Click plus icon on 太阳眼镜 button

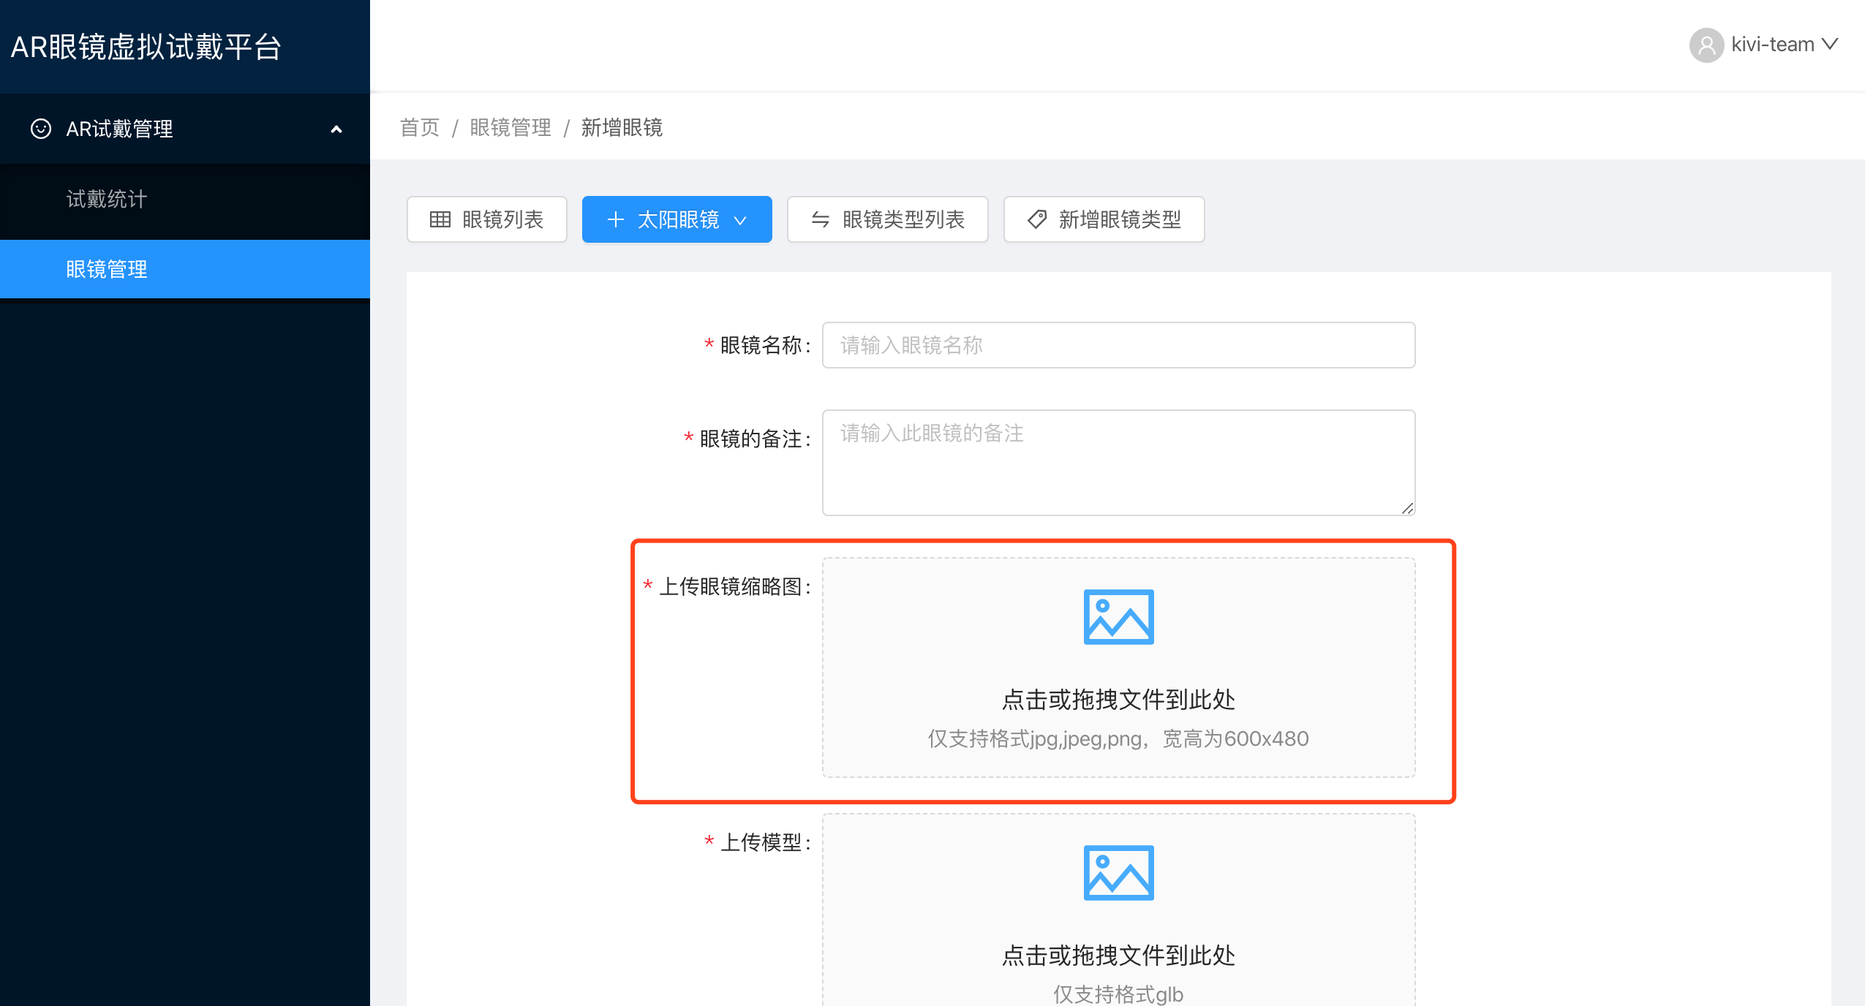coord(615,219)
